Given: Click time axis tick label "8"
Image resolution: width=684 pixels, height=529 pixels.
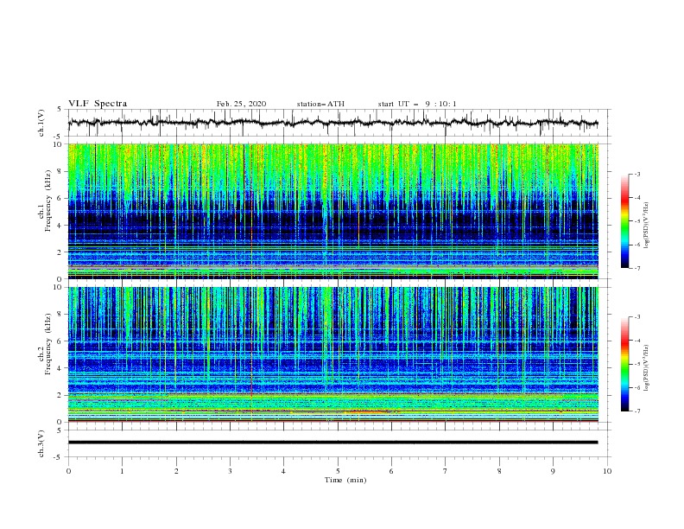Looking at the screenshot, I should (499, 471).
